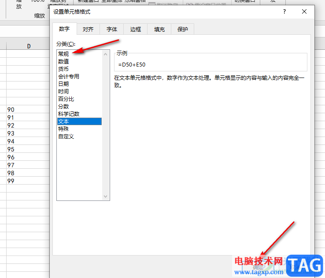Click cell containing 97 in spreadsheet
The height and width of the screenshot is (278, 325).
point(28,165)
